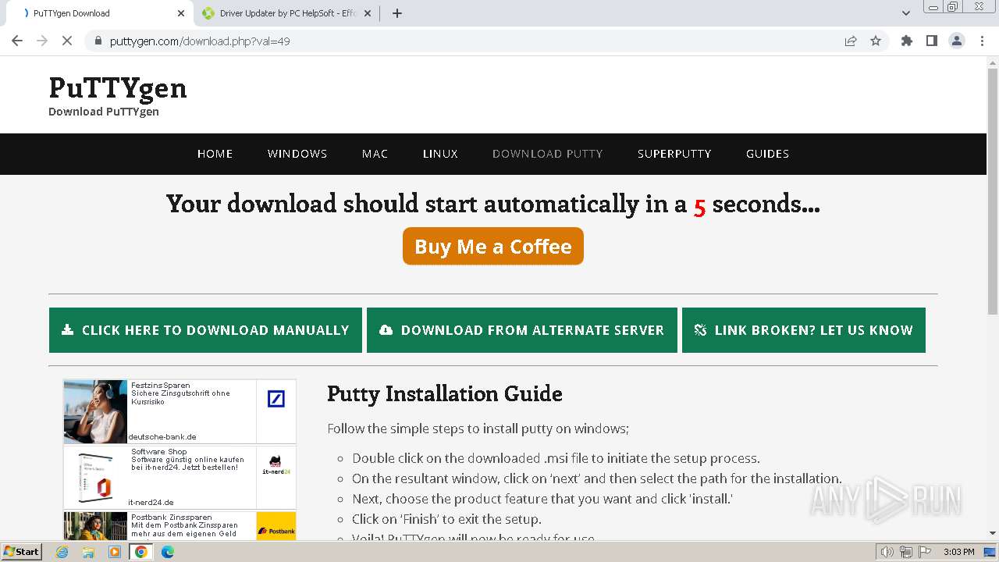
Task: Open the media player taskbar icon
Action: [x=115, y=552]
